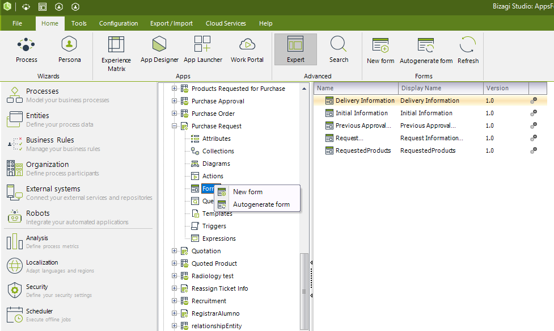
Task: Expand the Quotation node
Action: pos(174,251)
